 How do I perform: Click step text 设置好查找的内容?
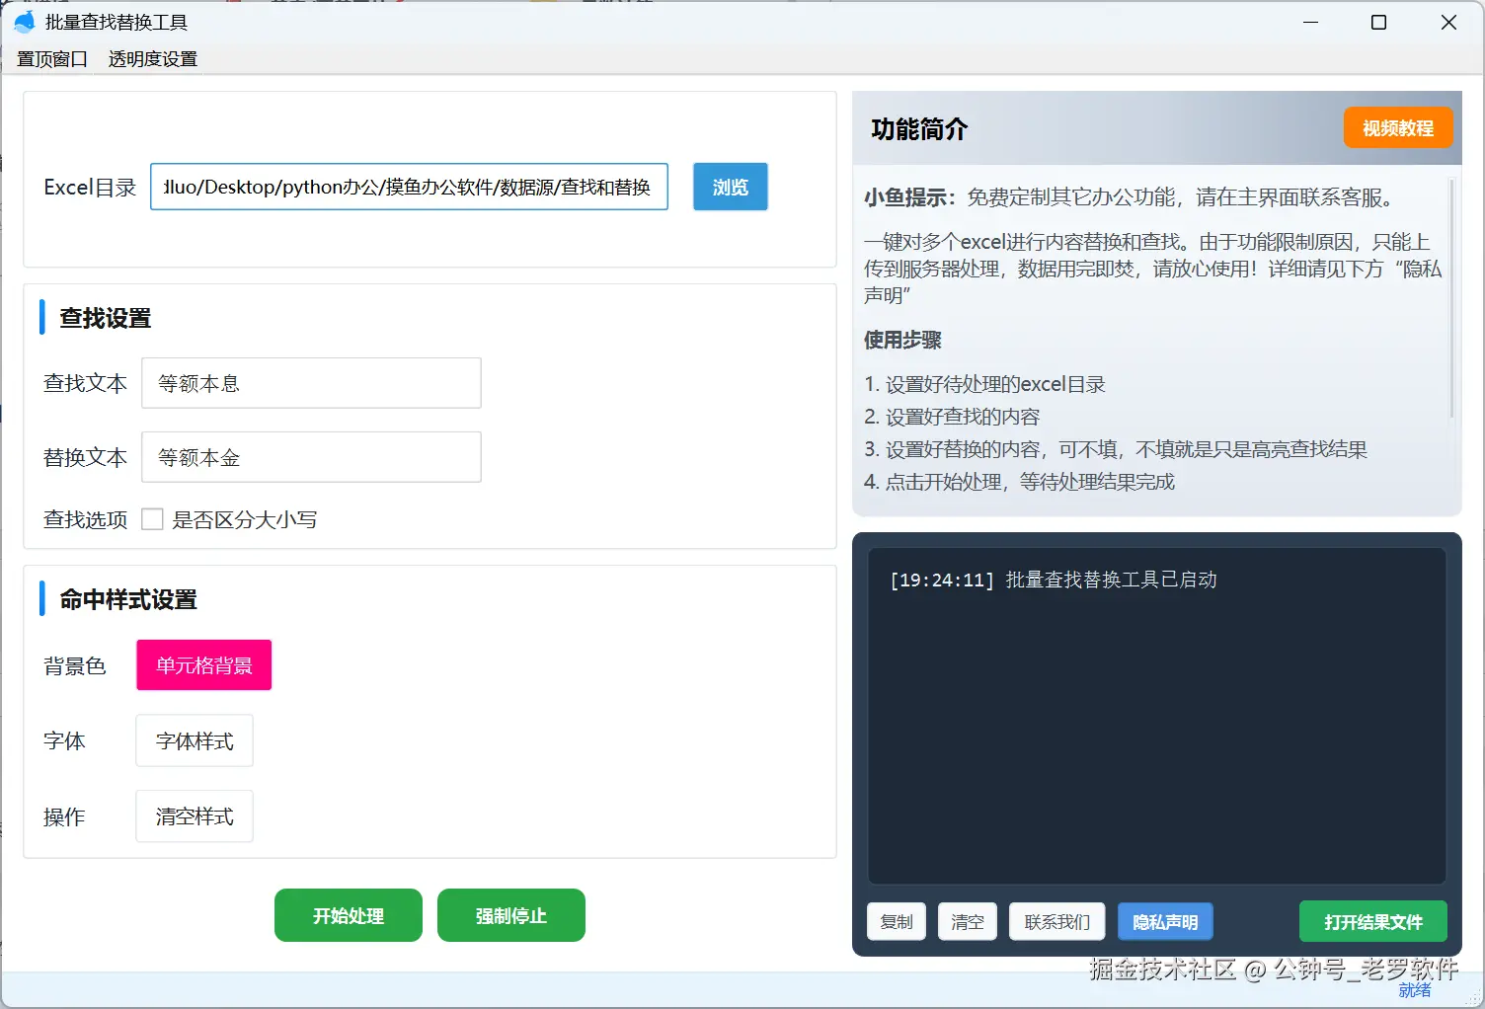pyautogui.click(x=963, y=417)
